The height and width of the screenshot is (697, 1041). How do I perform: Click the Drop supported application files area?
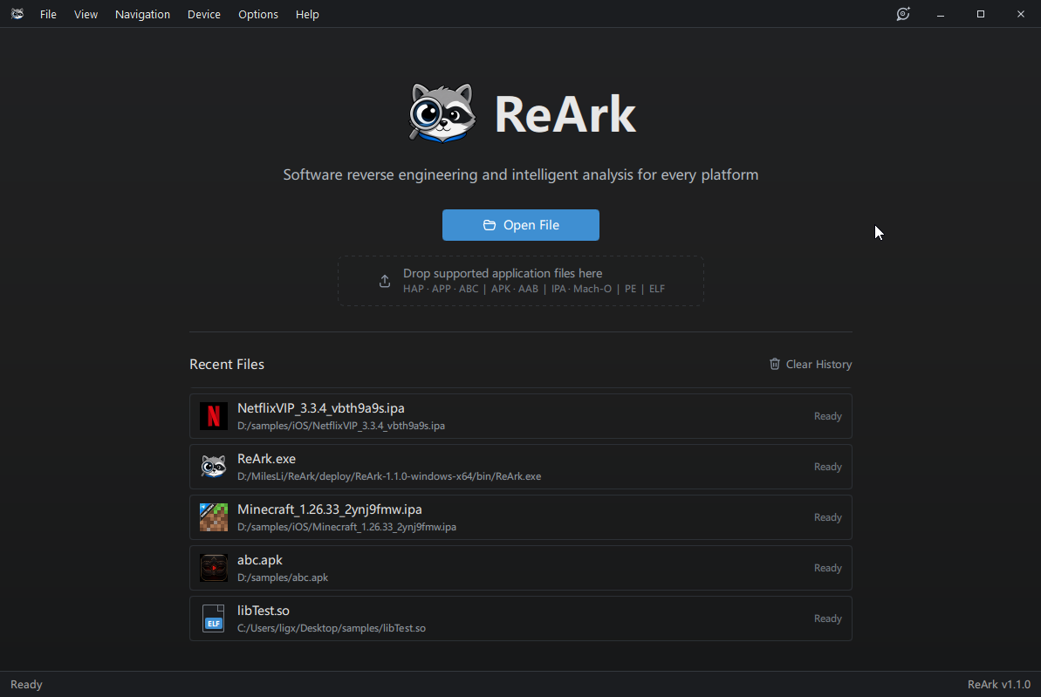(520, 281)
